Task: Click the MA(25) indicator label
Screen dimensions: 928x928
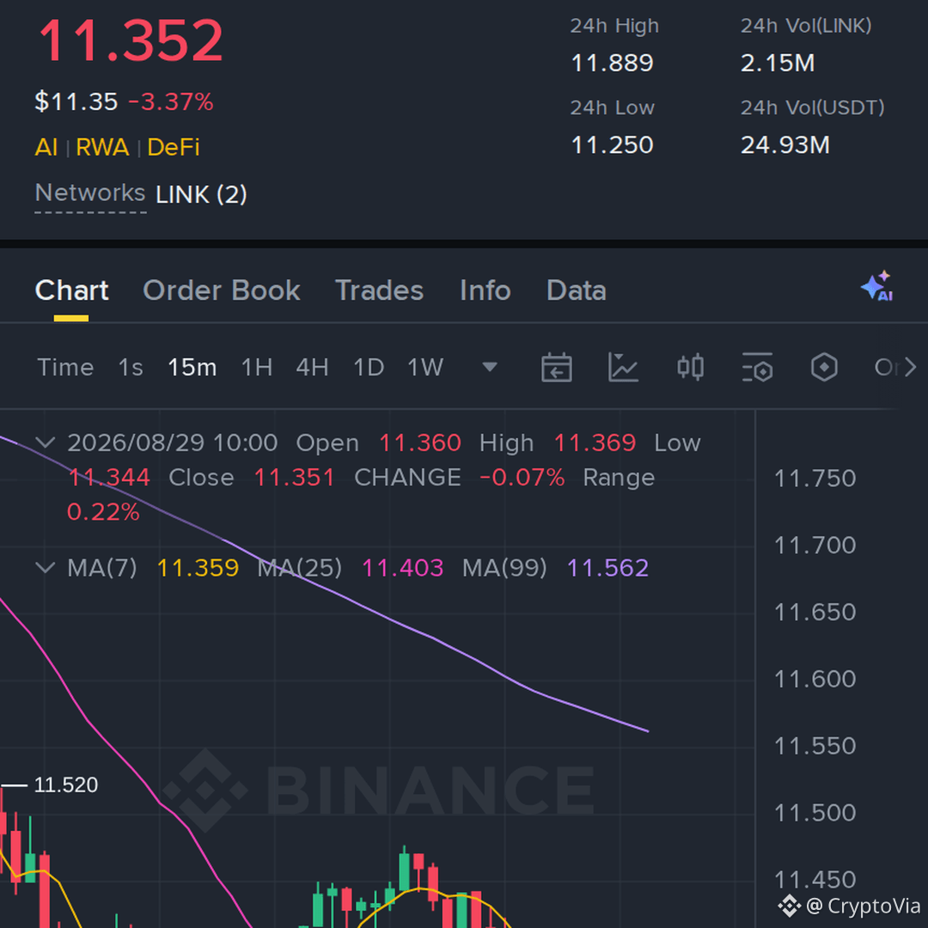Action: [300, 568]
